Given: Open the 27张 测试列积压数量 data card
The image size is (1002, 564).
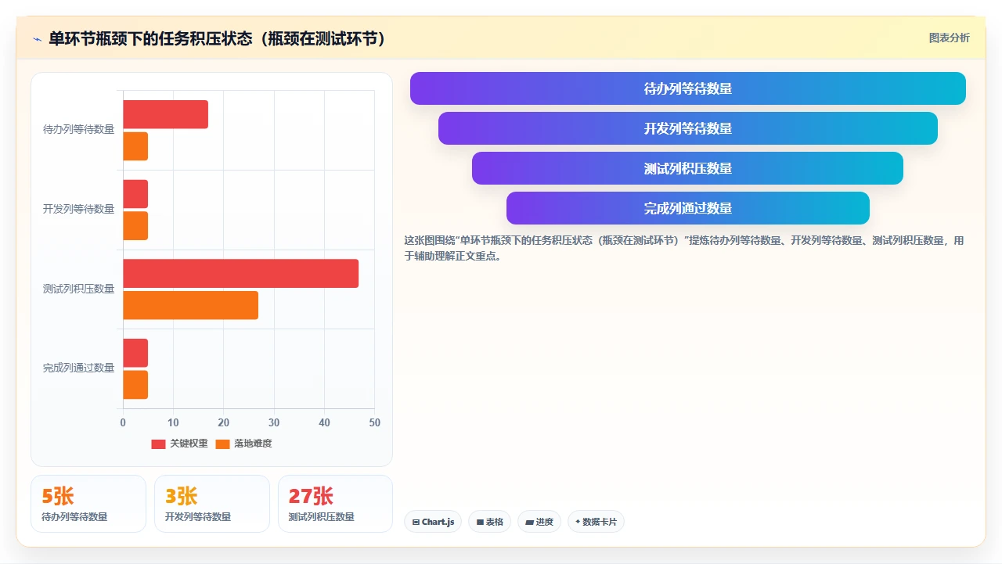Looking at the screenshot, I should 335,504.
